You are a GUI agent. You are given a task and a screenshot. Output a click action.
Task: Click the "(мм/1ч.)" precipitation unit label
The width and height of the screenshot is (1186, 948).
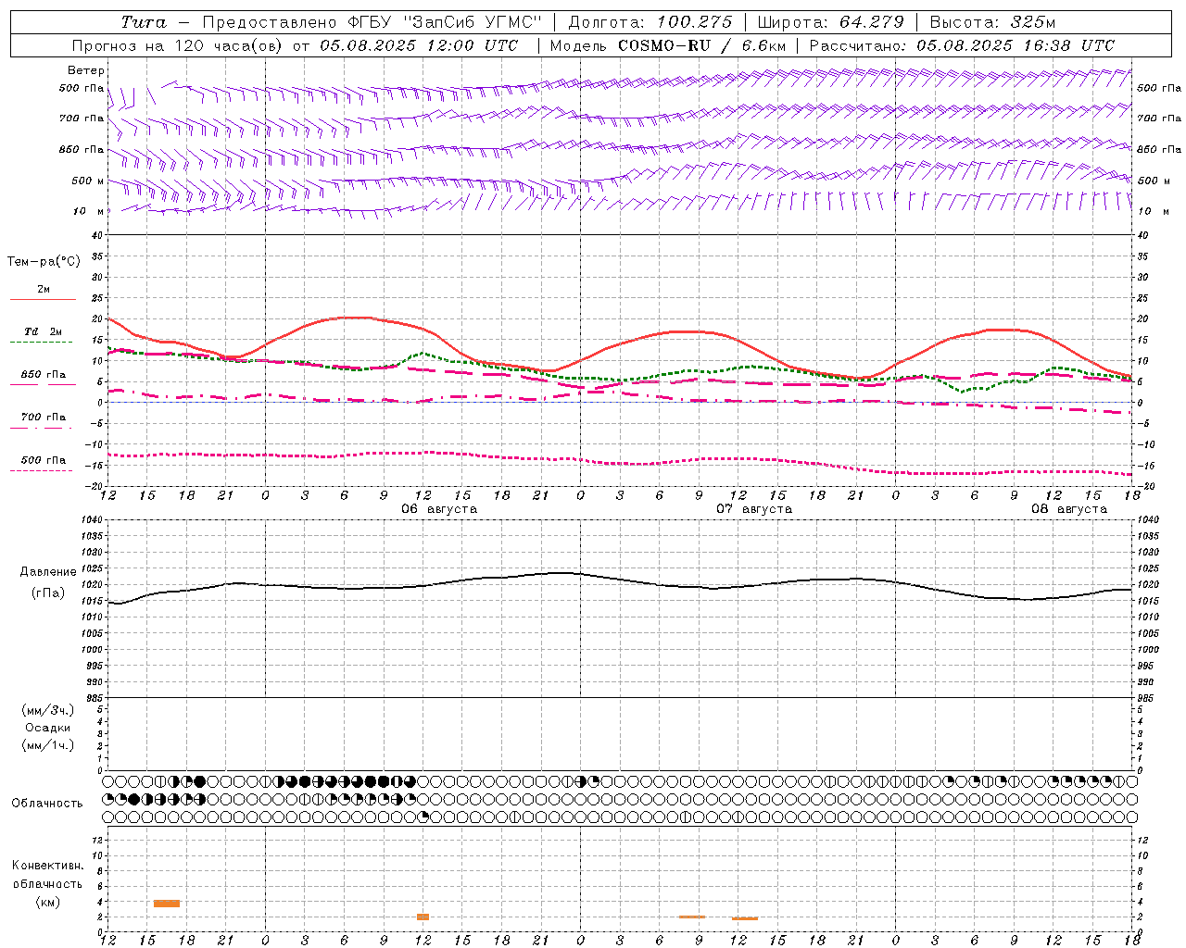pyautogui.click(x=48, y=745)
